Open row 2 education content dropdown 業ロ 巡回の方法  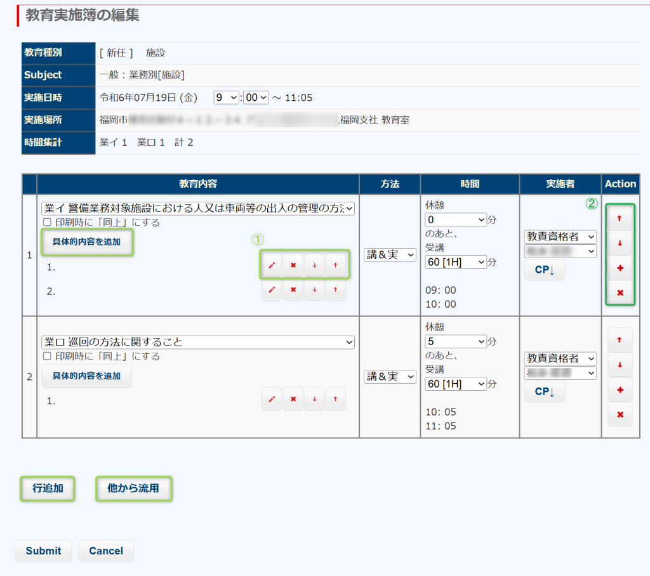(198, 343)
